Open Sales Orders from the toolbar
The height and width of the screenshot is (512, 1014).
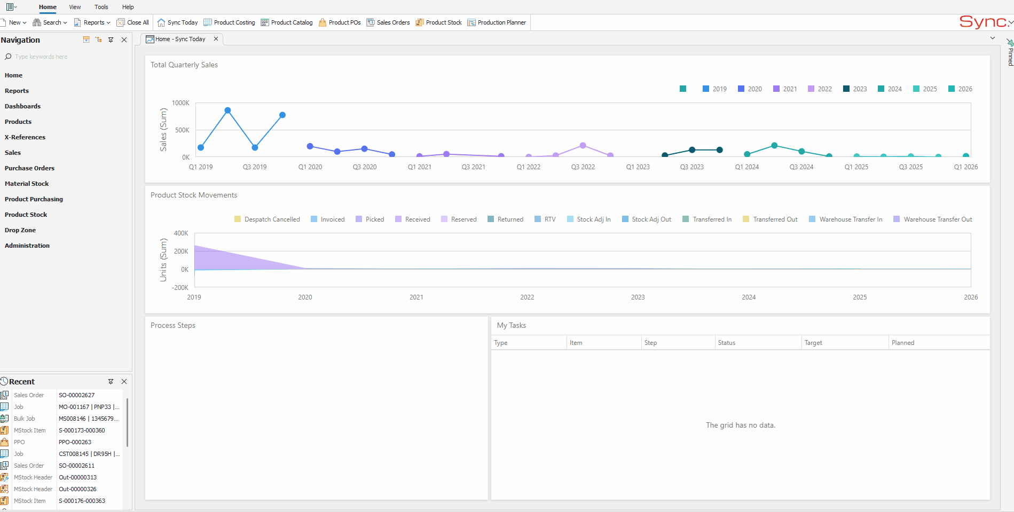(388, 22)
